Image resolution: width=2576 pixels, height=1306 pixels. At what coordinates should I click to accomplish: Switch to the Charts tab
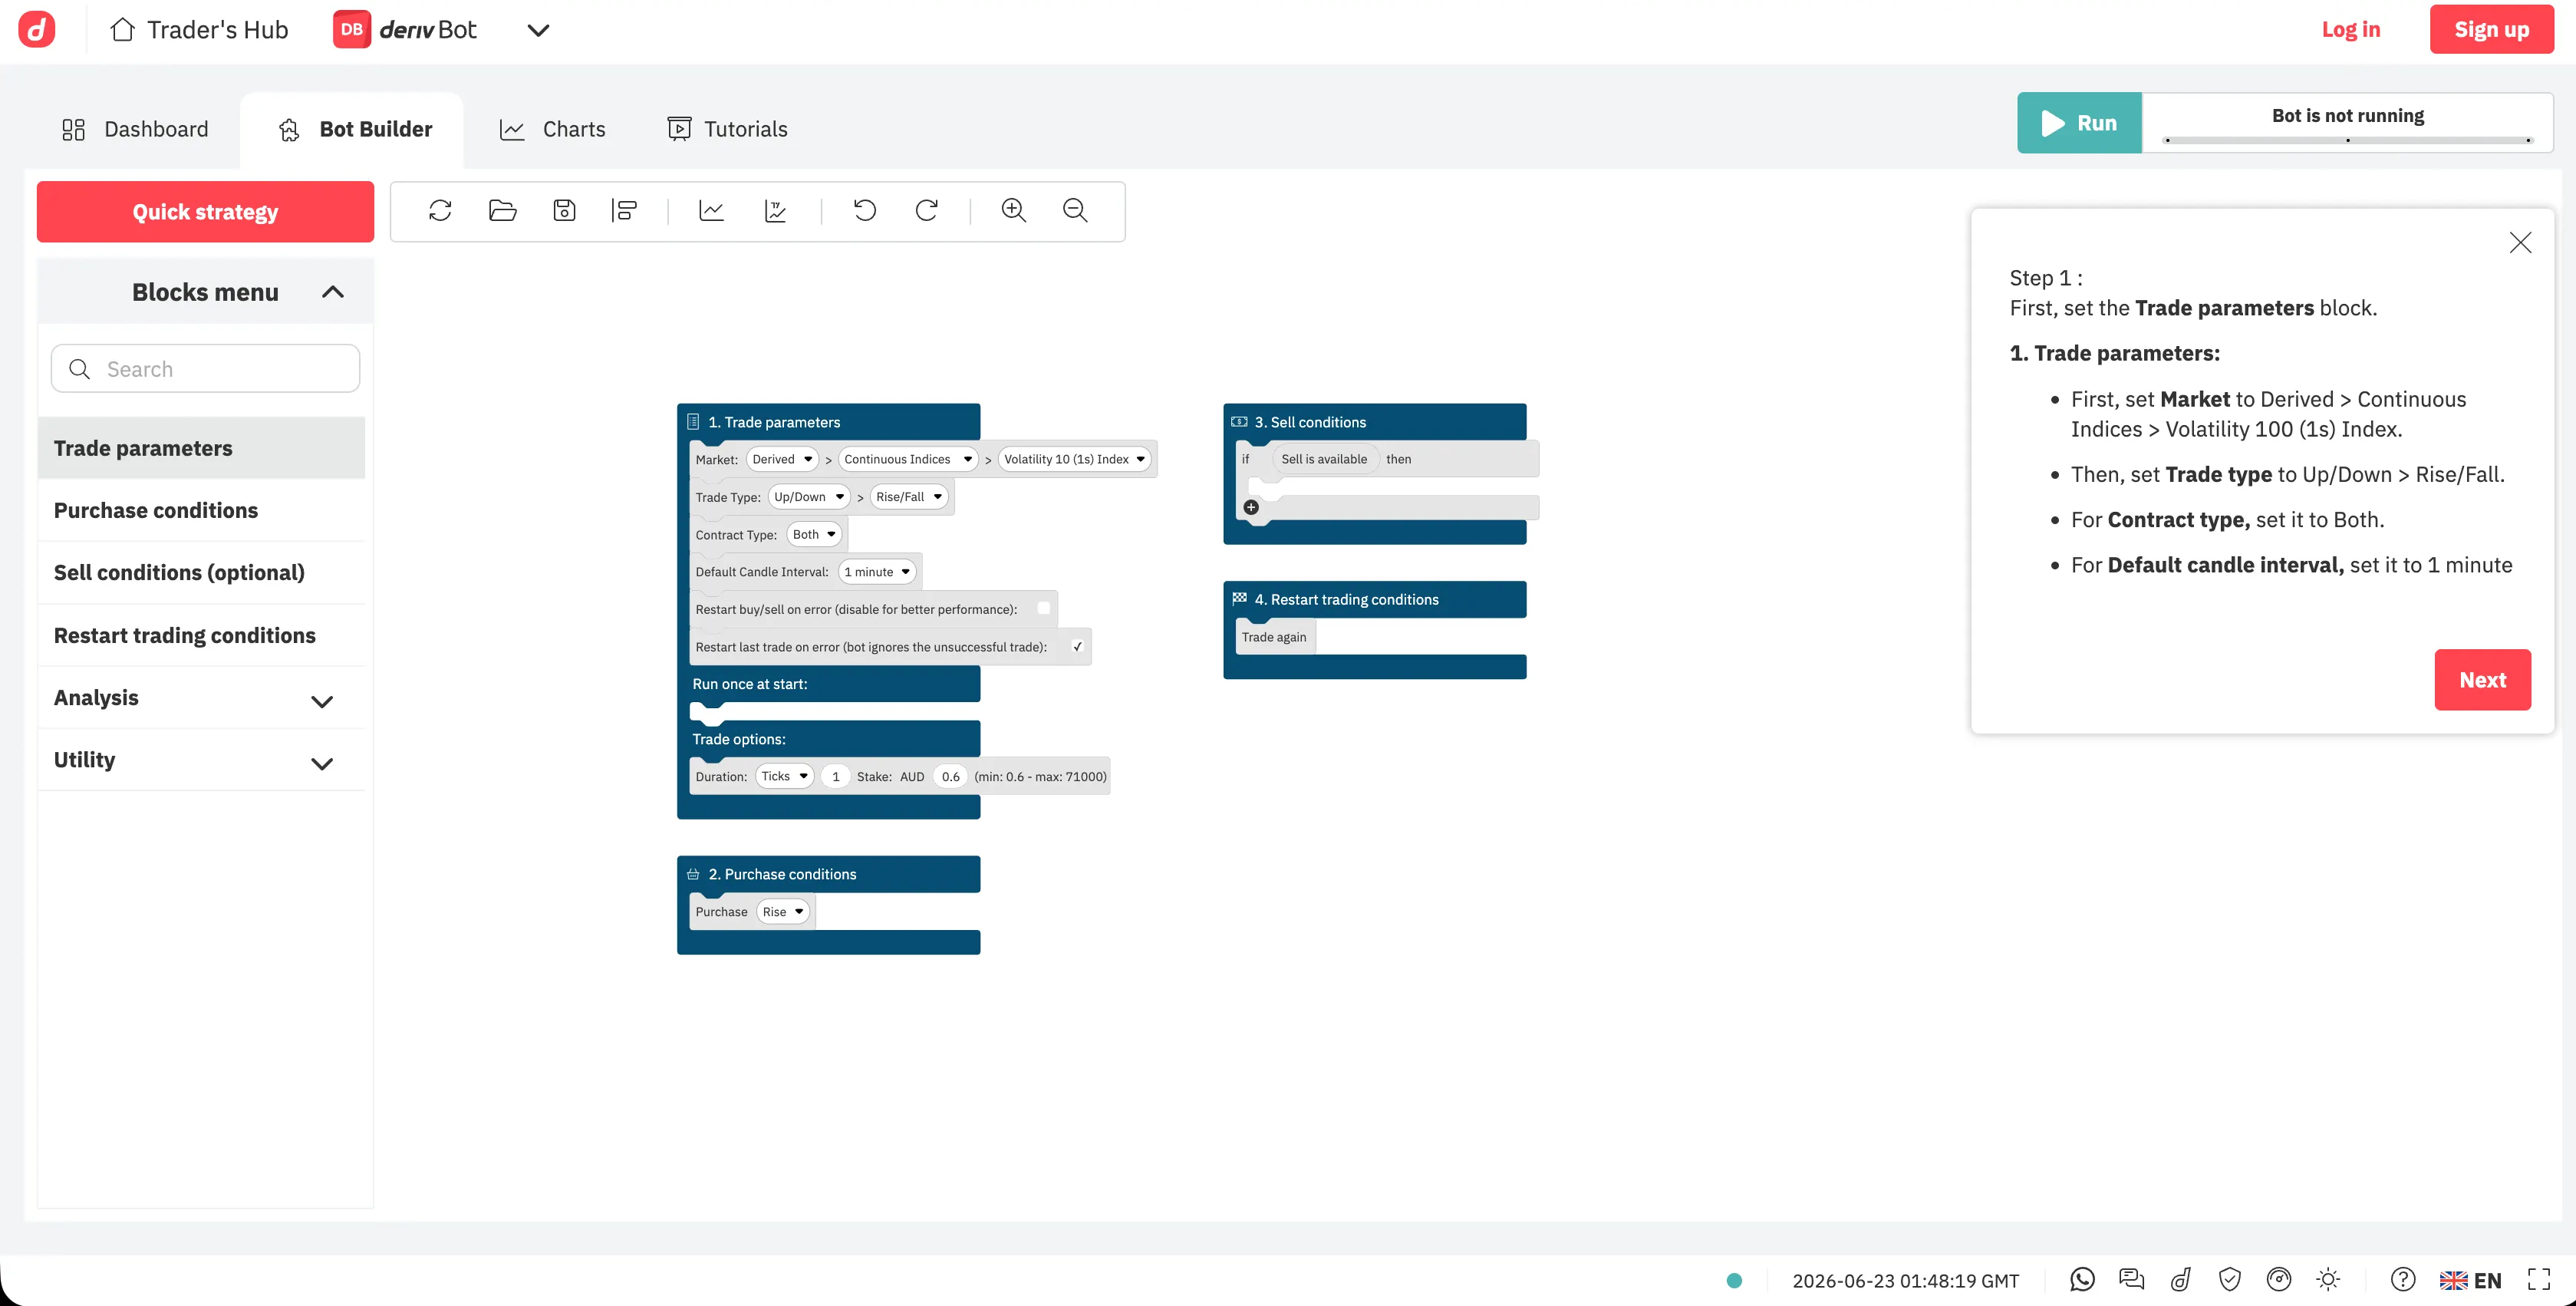553,129
